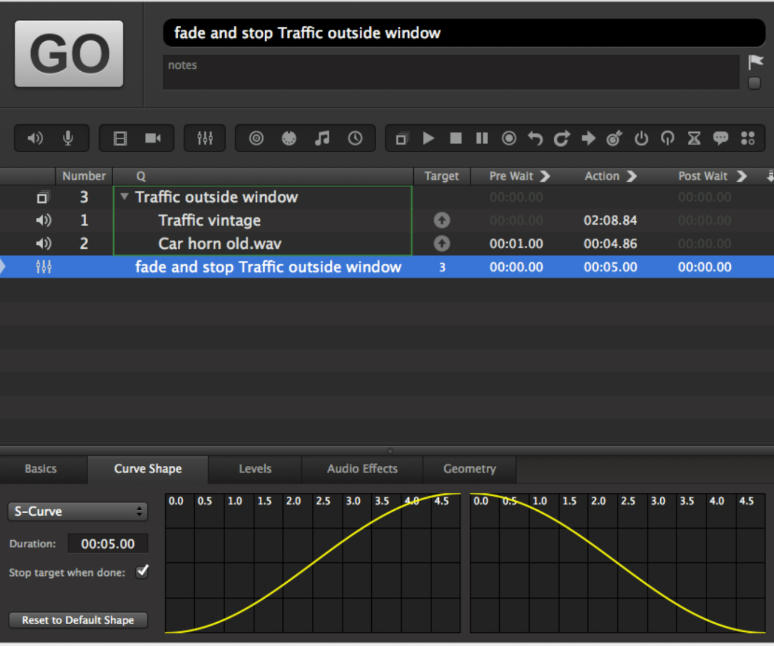Click the Number column header
774x646 pixels.
click(84, 176)
